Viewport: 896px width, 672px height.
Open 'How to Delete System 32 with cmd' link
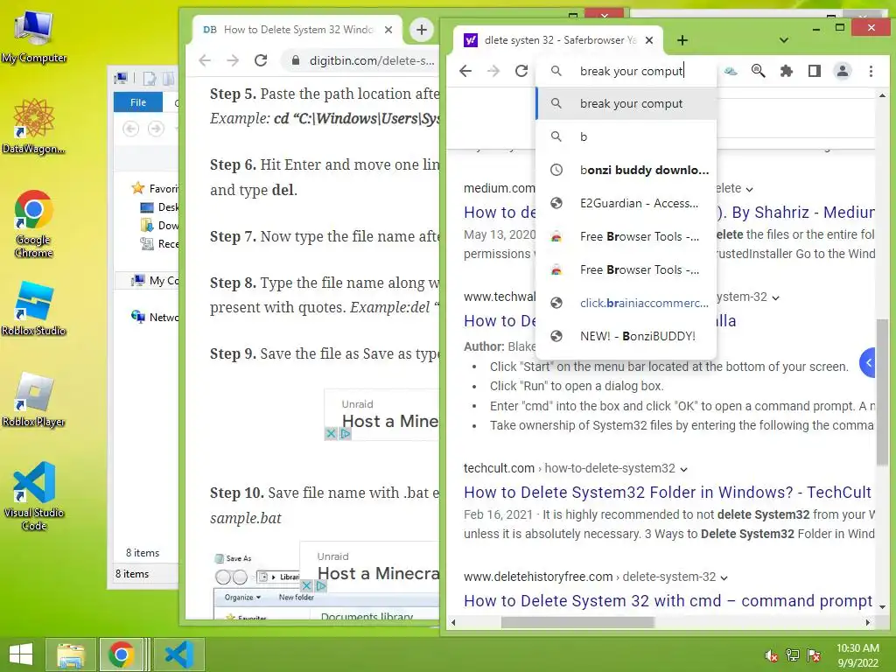coord(668,600)
